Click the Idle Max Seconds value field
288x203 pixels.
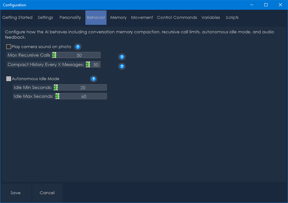84,96
